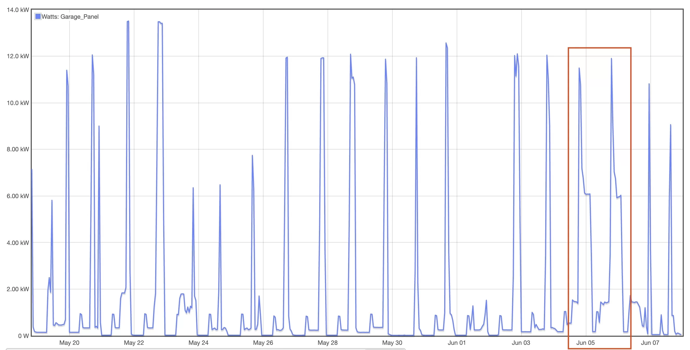Click the 'May 28' date label

(x=328, y=343)
